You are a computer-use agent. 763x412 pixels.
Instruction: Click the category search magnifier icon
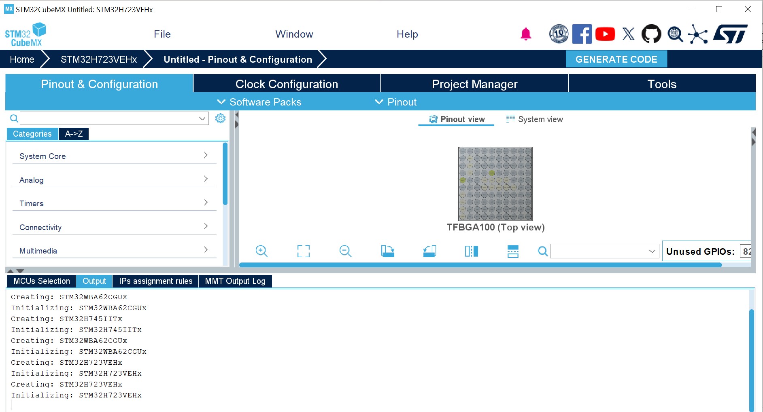[x=14, y=118]
